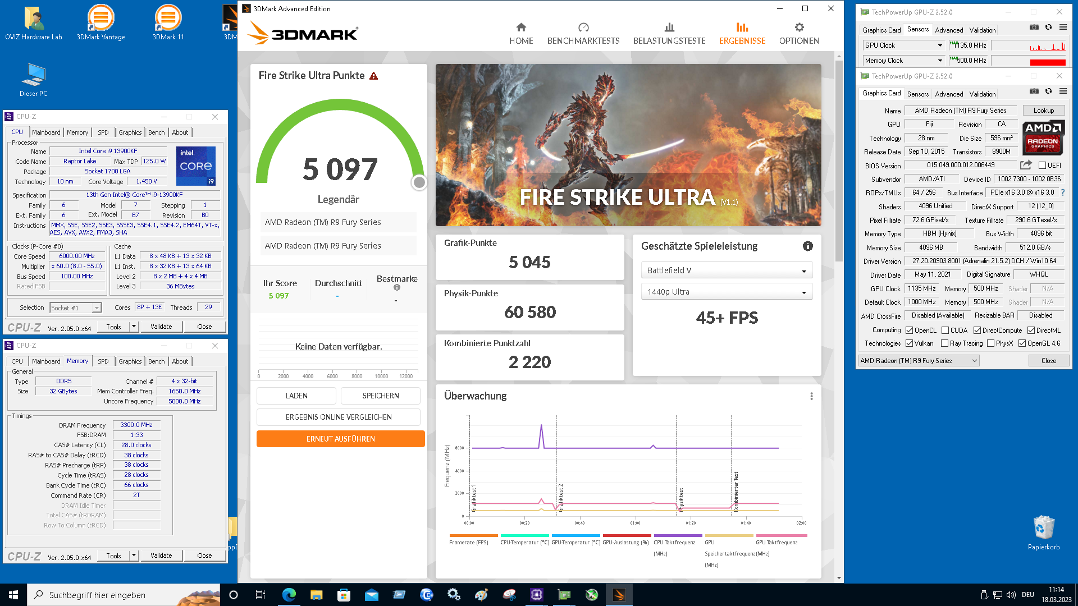The height and width of the screenshot is (606, 1078).
Task: Click the LADEN button
Action: pos(296,396)
